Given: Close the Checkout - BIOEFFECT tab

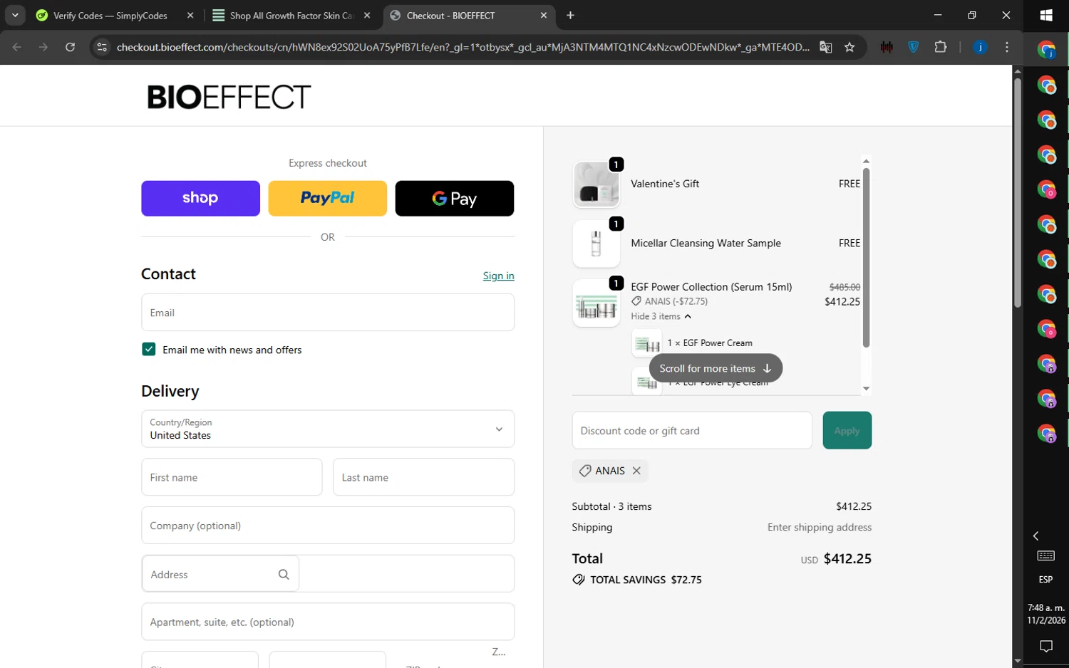Looking at the screenshot, I should click(x=544, y=16).
